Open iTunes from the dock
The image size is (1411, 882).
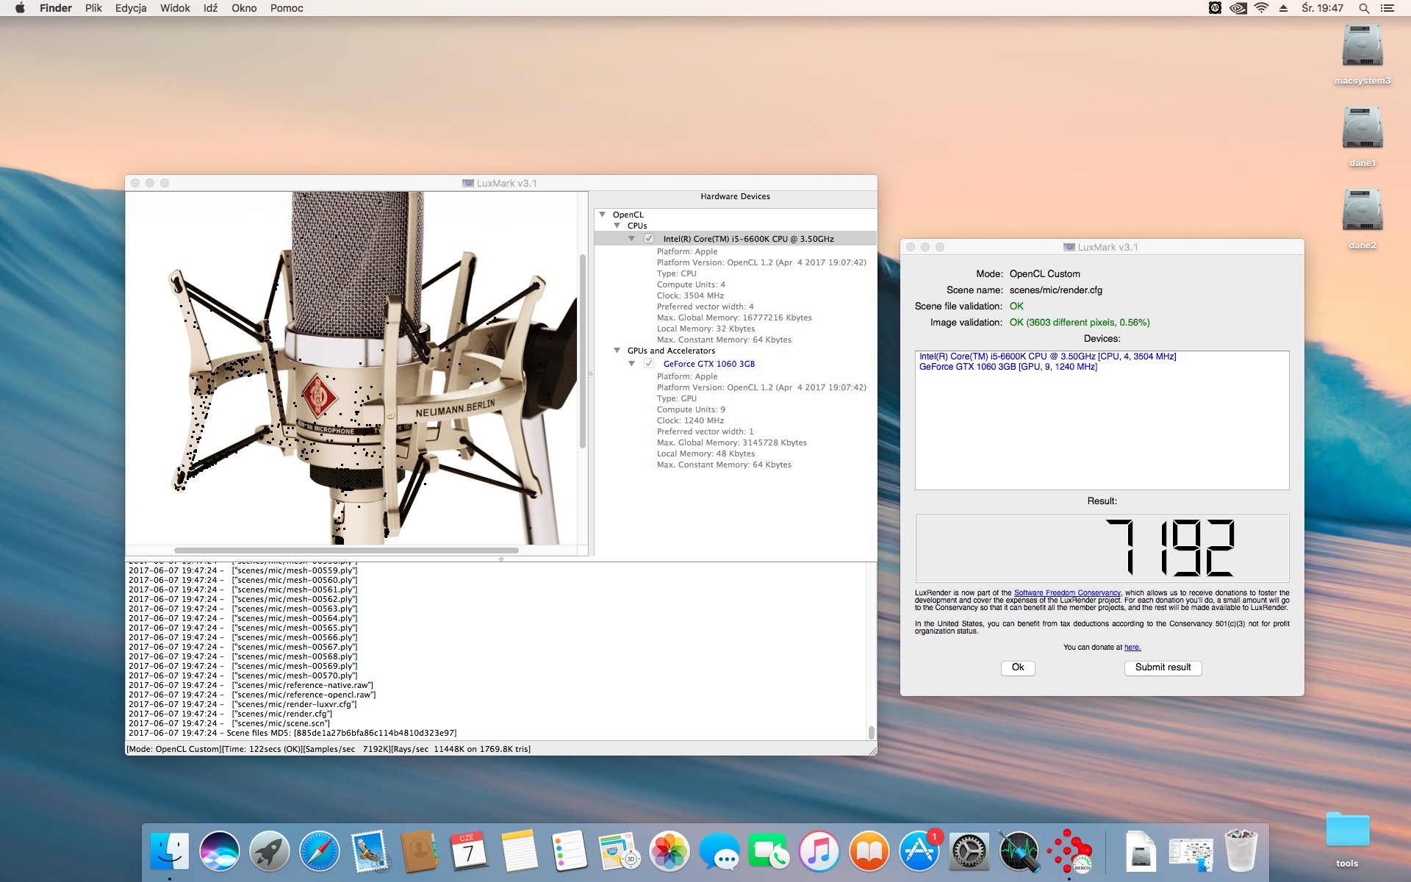click(x=819, y=851)
